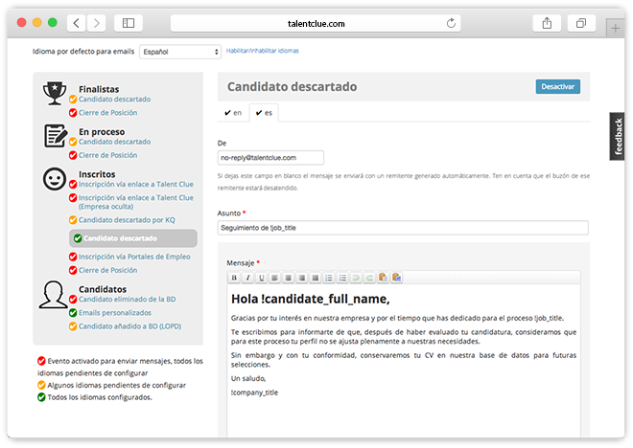Image resolution: width=633 pixels, height=448 pixels.
Task: Show all tabs overview button
Action: (x=581, y=23)
